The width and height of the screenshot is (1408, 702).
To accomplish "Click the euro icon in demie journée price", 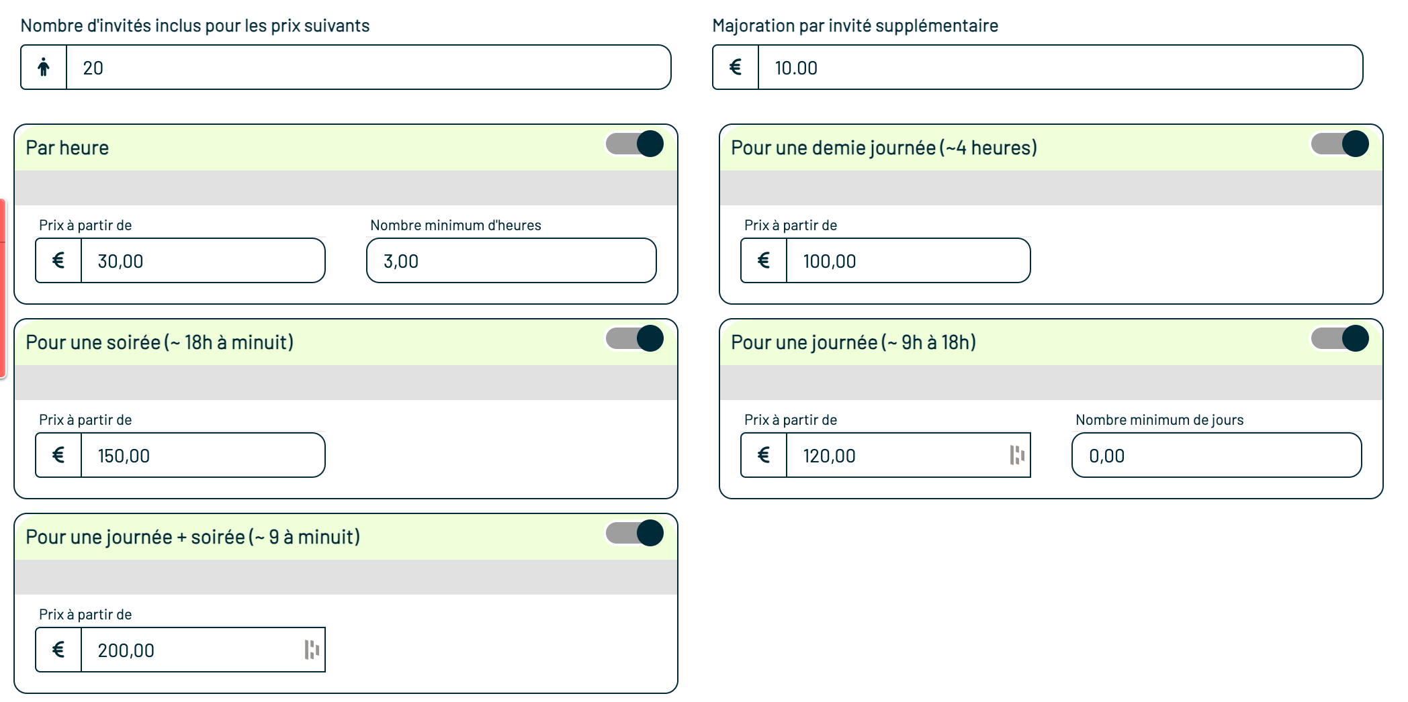I will point(764,260).
